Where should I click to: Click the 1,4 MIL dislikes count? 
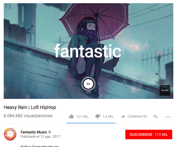pos(108,116)
